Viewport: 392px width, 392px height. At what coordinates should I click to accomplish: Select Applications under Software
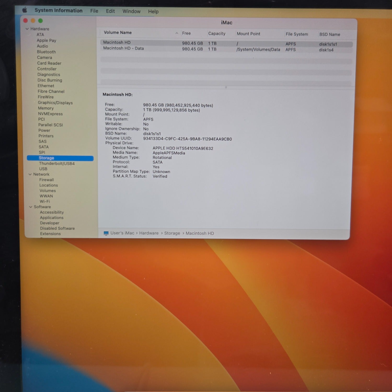51,218
